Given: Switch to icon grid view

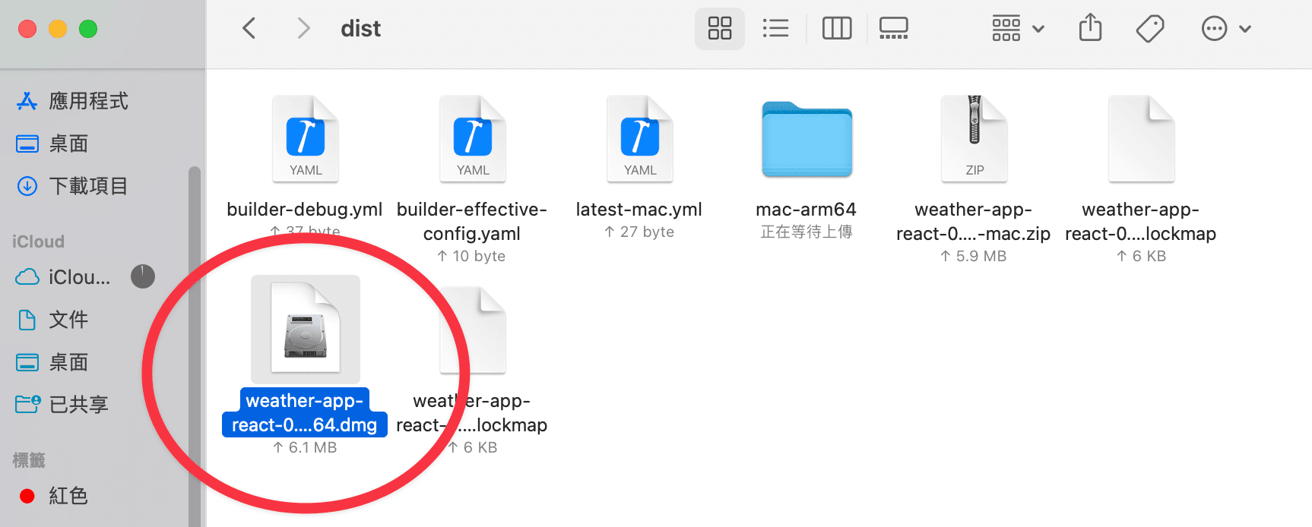Looking at the screenshot, I should 719,29.
